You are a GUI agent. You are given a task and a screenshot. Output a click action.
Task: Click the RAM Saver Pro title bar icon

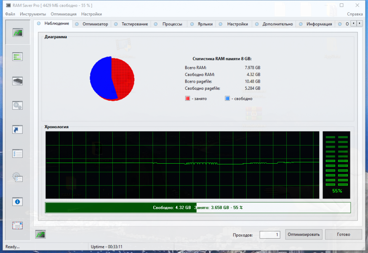pyautogui.click(x=8, y=5)
